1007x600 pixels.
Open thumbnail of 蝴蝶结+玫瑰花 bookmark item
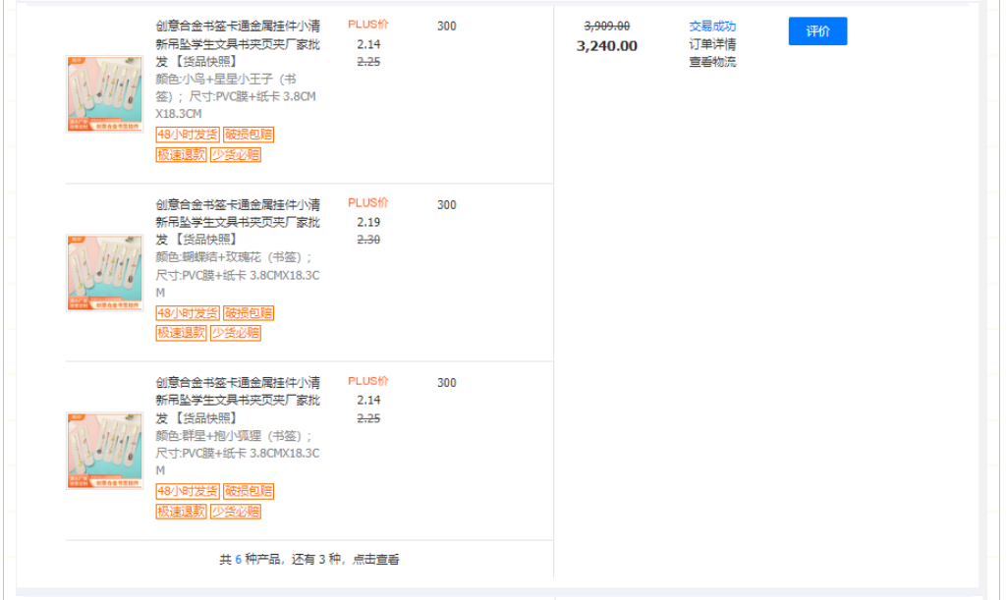point(104,272)
